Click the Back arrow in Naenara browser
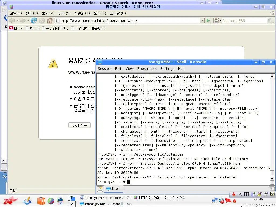Screen dimensions: 276x207 pos(12,20)
